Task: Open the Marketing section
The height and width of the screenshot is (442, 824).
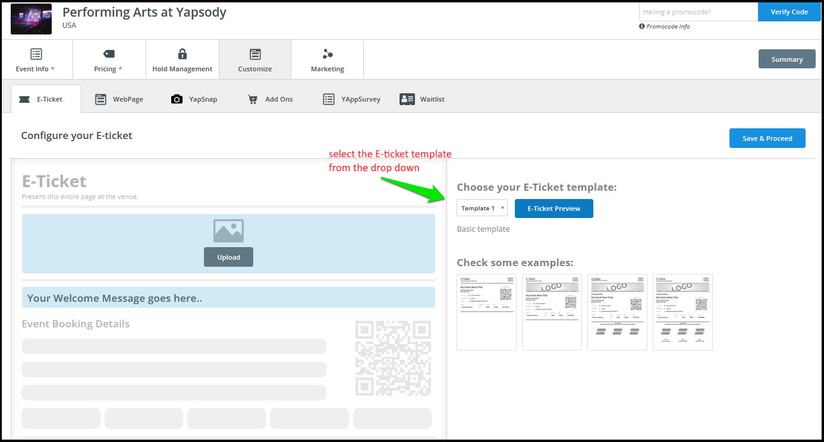Action: [x=328, y=59]
